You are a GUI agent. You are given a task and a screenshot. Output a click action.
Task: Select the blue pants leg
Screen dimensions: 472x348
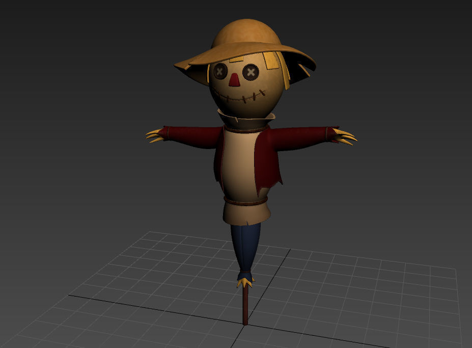pyautogui.click(x=246, y=247)
